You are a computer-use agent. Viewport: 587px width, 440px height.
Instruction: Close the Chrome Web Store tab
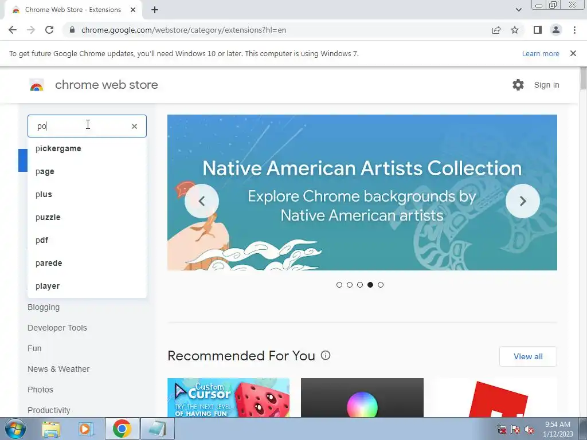[133, 10]
